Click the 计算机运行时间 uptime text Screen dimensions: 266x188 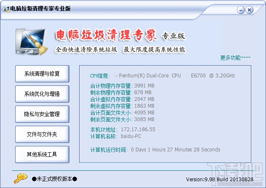(x=176, y=150)
